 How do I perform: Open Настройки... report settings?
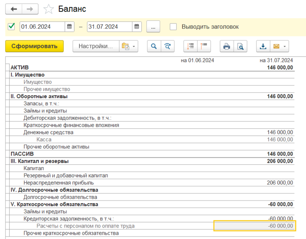tap(96, 46)
